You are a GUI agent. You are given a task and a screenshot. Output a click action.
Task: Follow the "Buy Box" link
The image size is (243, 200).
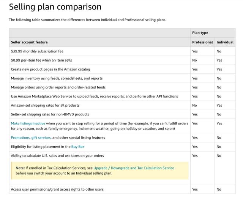pyautogui.click(x=77, y=147)
